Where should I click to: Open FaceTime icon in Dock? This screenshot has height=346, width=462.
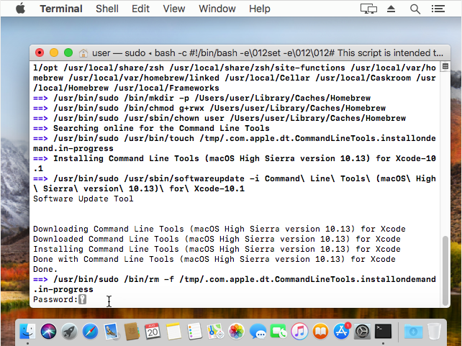click(278, 332)
